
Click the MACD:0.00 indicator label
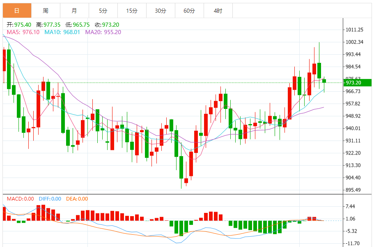20,199
